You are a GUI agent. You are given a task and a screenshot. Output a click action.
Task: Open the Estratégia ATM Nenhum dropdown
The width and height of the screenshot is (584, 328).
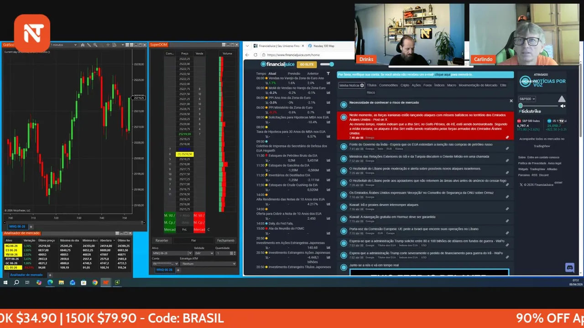click(208, 264)
